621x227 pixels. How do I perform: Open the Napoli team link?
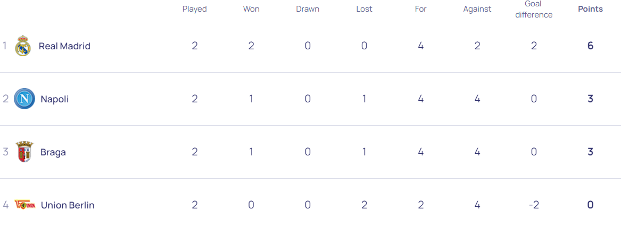[54, 99]
